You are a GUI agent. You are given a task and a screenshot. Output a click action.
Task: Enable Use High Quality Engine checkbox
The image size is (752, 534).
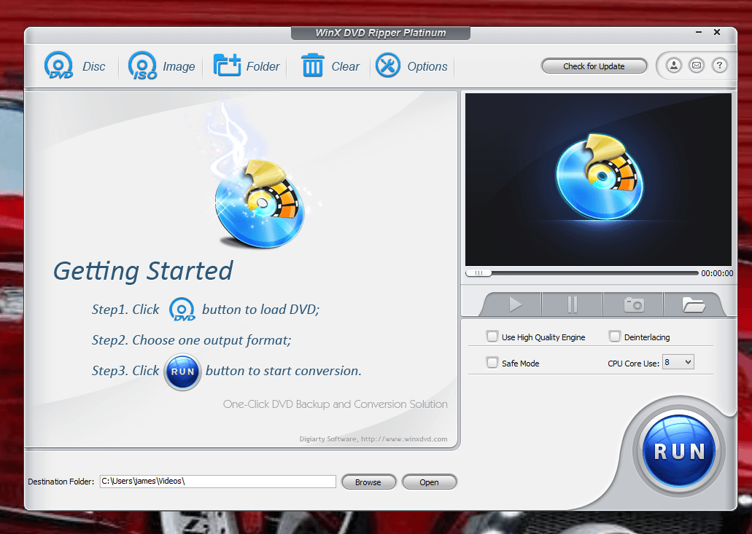492,337
